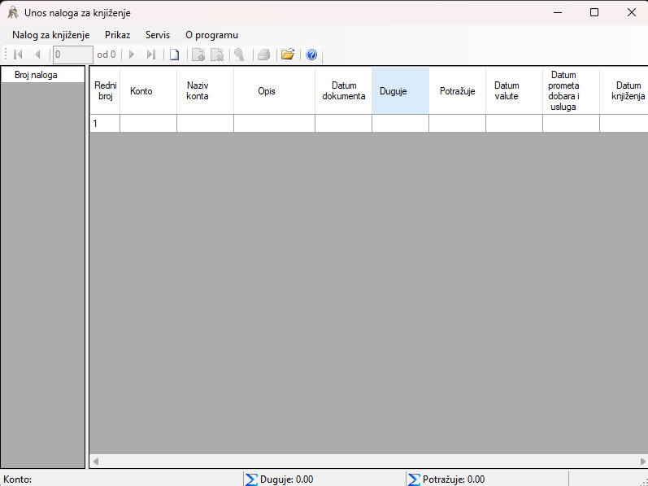Click the toolbar grip handle

[6, 55]
